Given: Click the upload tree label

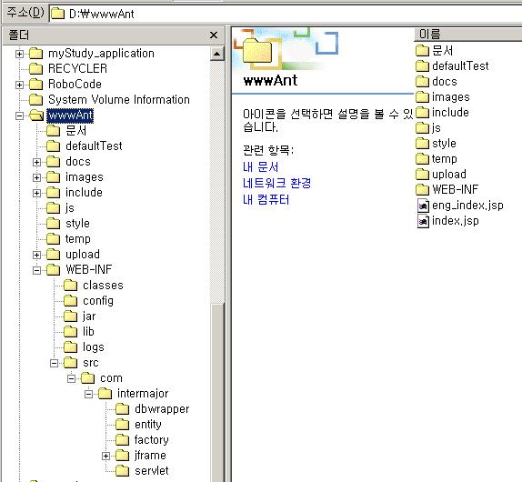Looking at the screenshot, I should tap(83, 255).
